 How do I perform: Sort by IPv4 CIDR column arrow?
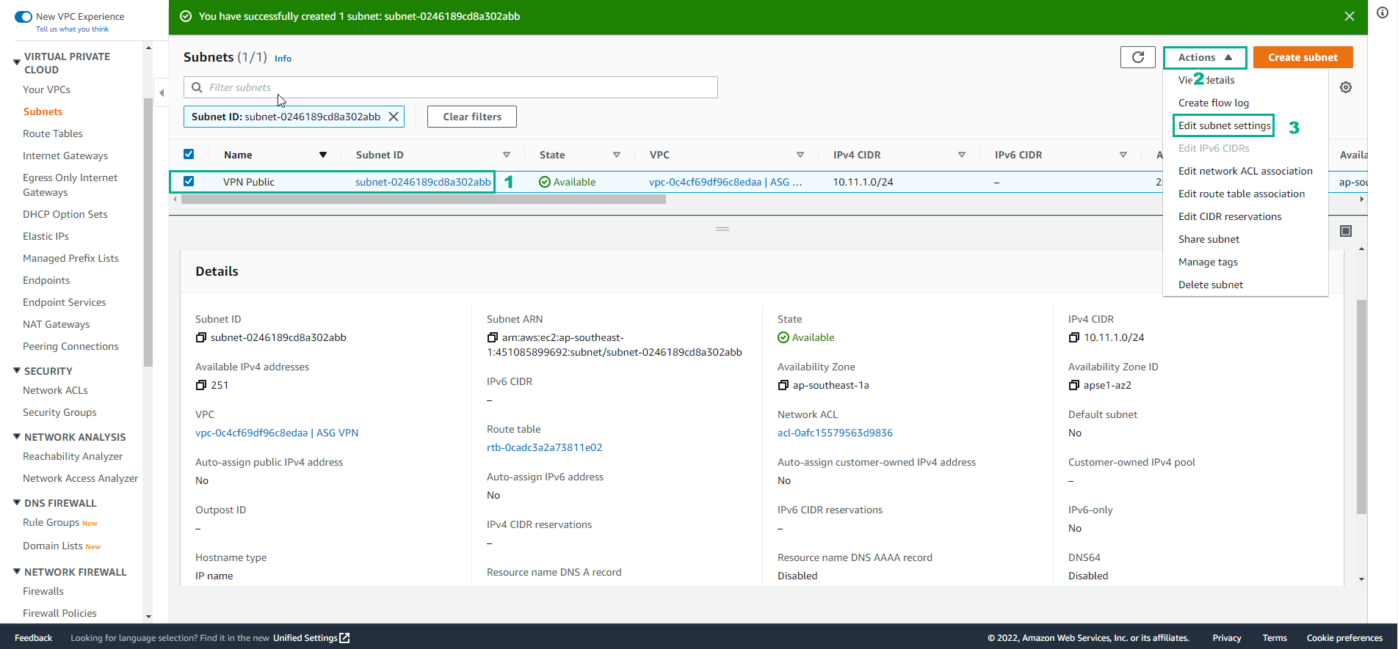pyautogui.click(x=962, y=155)
